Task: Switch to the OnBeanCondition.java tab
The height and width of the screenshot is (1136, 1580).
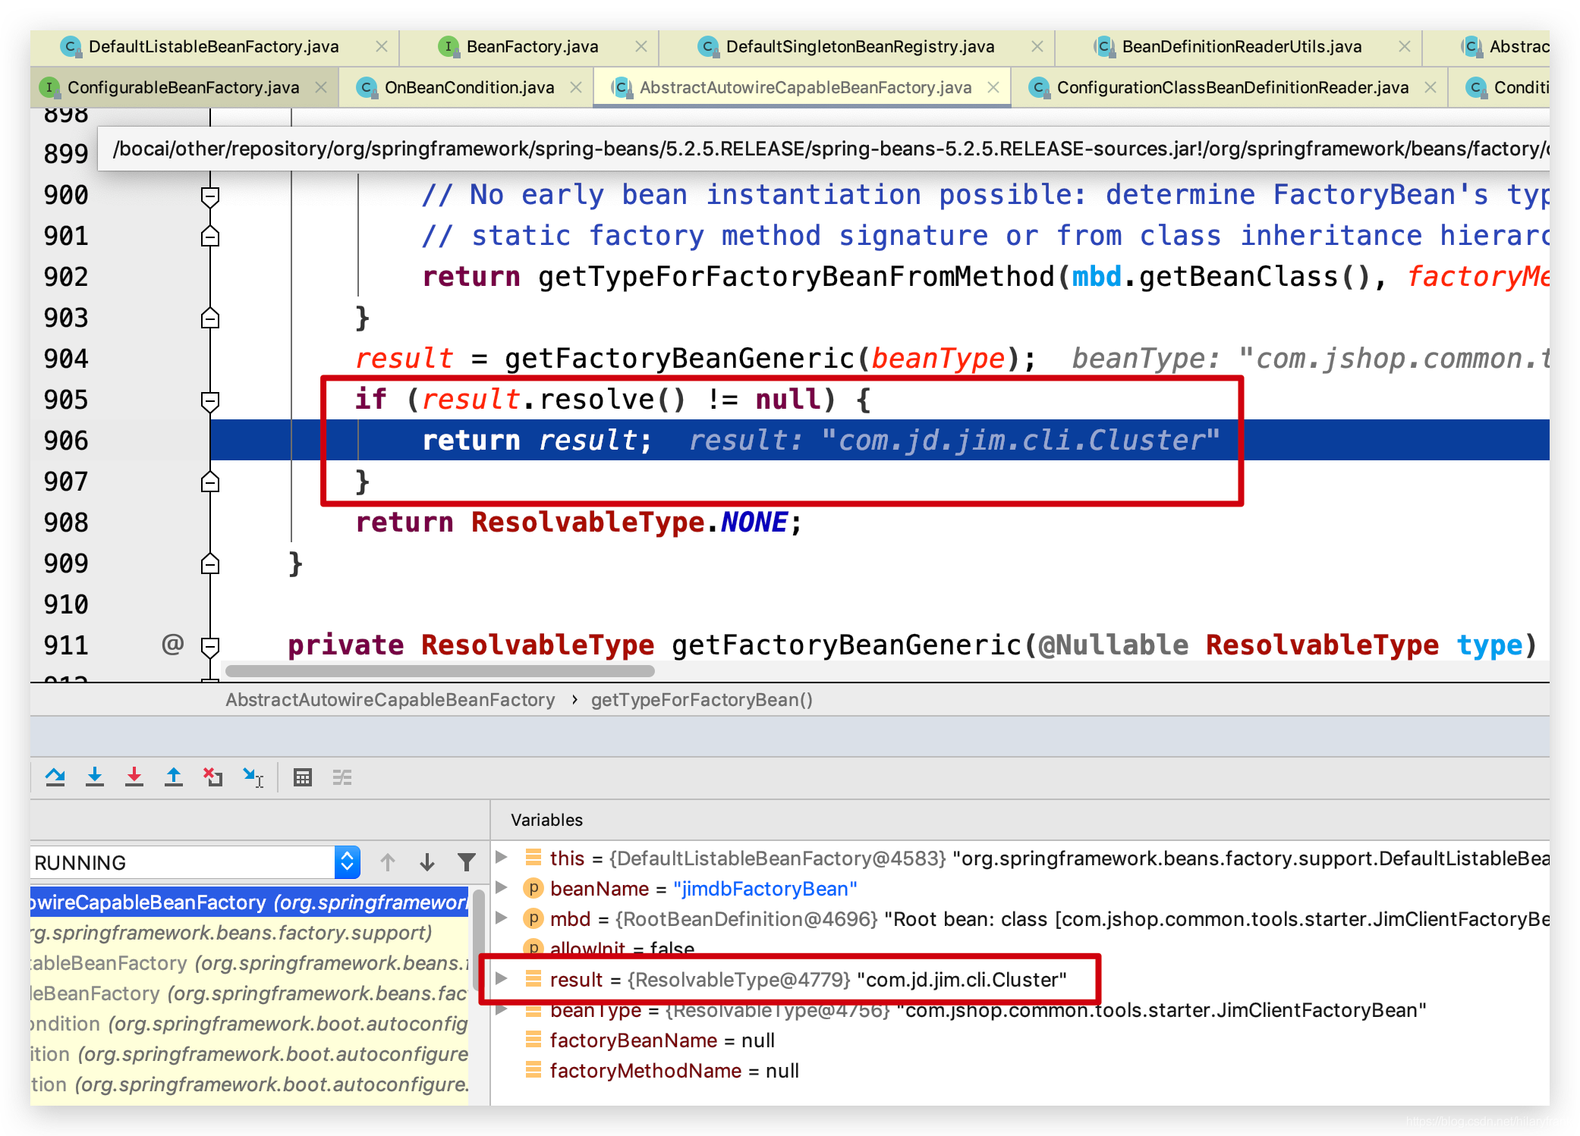Action: pos(468,86)
